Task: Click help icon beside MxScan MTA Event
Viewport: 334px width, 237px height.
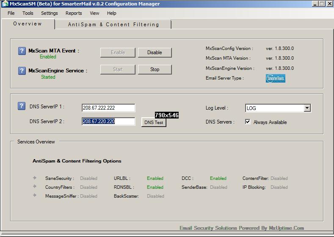Action: [x=22, y=51]
